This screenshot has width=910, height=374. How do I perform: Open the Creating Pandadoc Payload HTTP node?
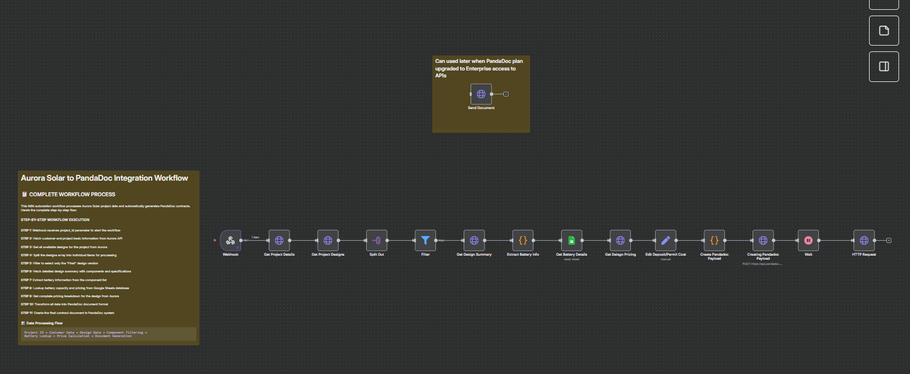(763, 240)
